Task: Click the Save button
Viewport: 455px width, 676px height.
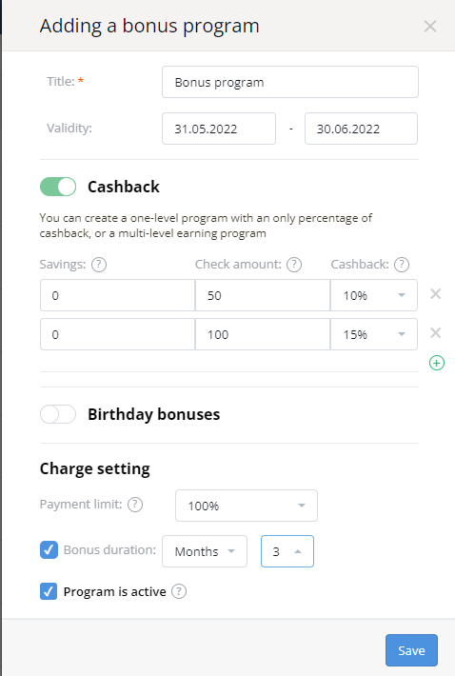Action: [411, 650]
